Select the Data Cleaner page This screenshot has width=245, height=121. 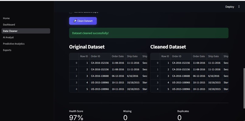[x=26, y=31]
